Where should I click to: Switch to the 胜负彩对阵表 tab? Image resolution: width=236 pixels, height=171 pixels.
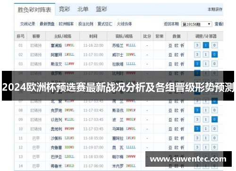34,10
